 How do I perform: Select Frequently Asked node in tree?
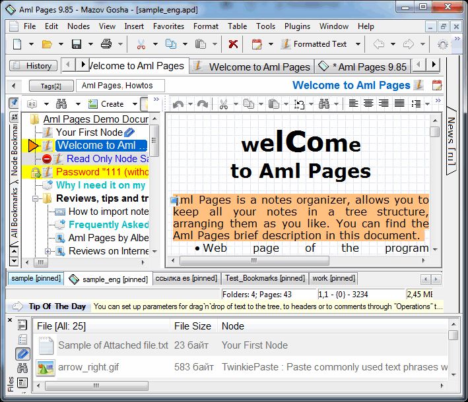[108, 224]
